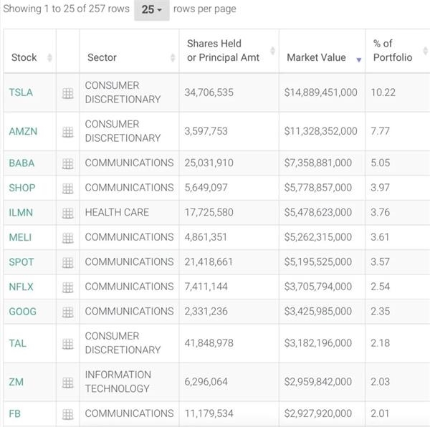Click the grid icon next to SHOP
This screenshot has width=430, height=427.
[68, 188]
